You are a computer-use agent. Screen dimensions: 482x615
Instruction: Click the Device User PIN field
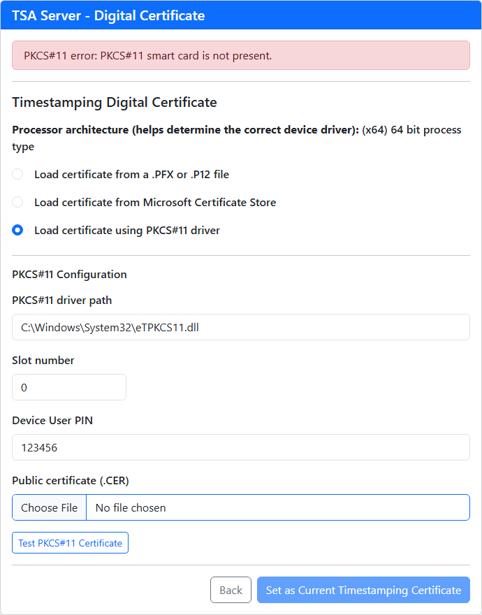[241, 447]
